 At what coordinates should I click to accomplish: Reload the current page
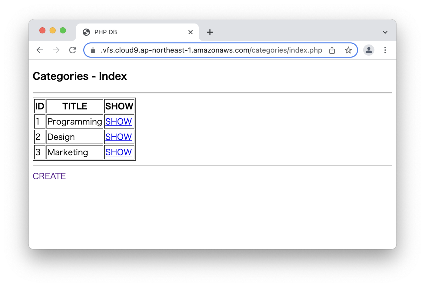72,50
